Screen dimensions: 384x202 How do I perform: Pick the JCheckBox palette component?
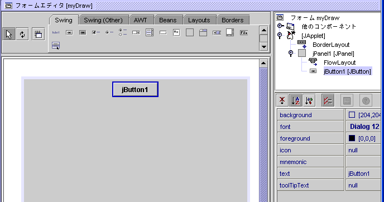click(x=96, y=32)
